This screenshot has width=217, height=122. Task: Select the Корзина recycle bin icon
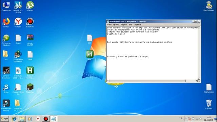[x=209, y=104]
